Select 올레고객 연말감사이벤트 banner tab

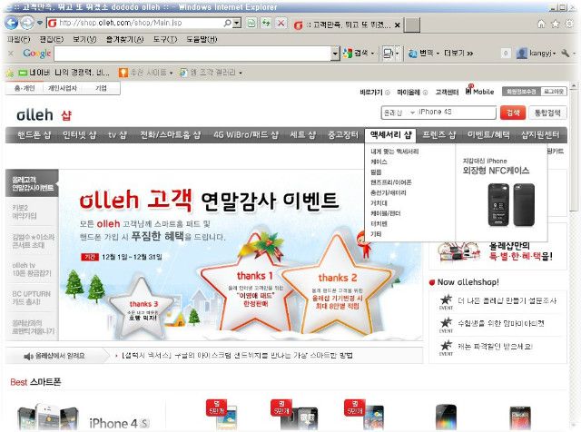tap(33, 183)
